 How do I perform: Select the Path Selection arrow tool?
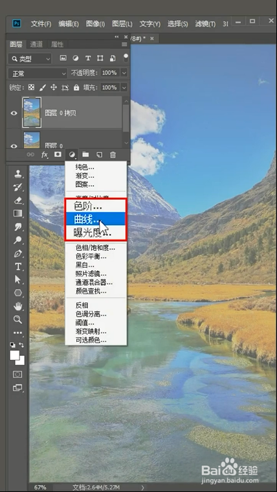[18, 279]
